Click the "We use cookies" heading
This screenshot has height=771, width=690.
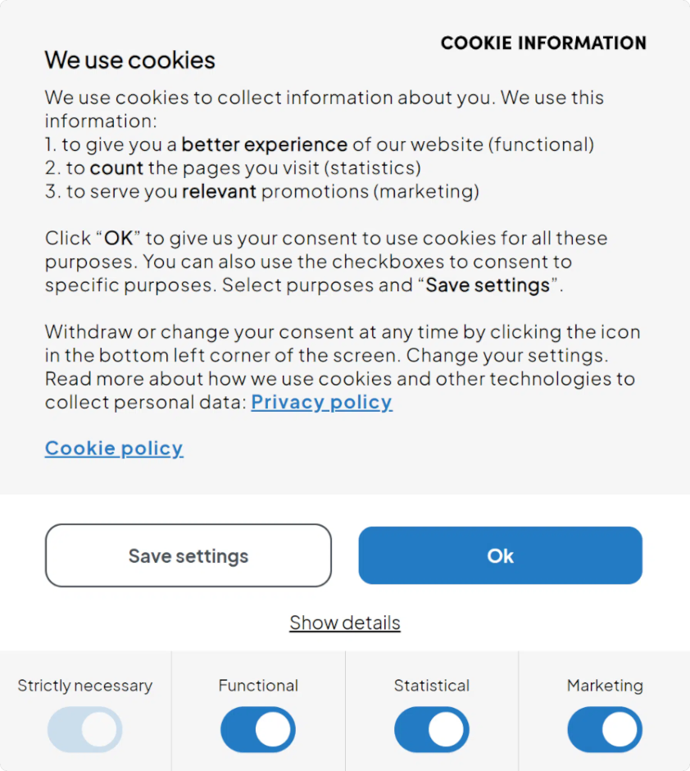(130, 60)
